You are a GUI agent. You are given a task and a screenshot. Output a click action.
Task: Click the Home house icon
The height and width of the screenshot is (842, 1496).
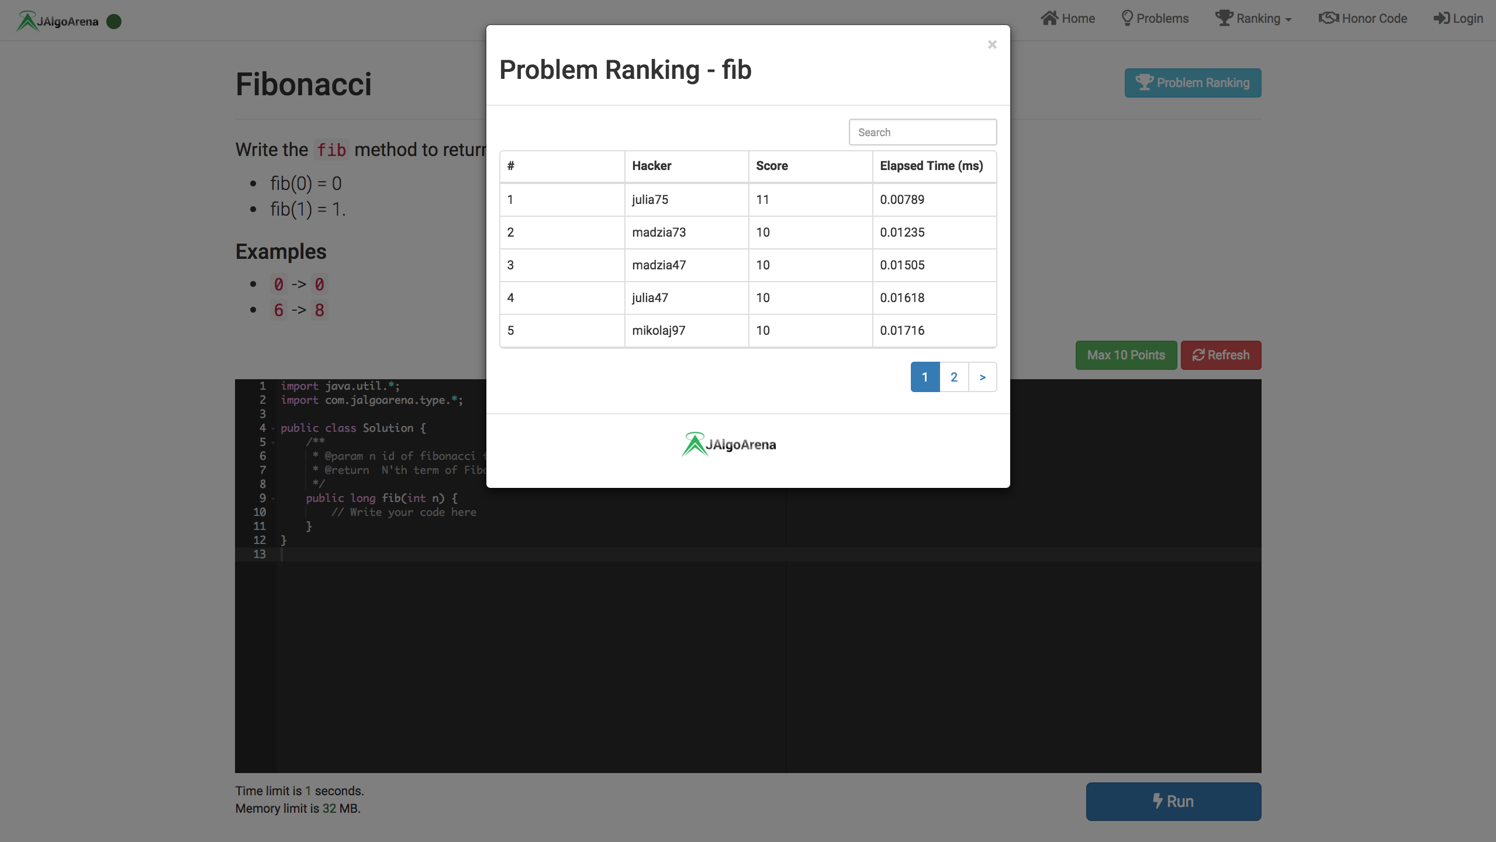point(1049,18)
